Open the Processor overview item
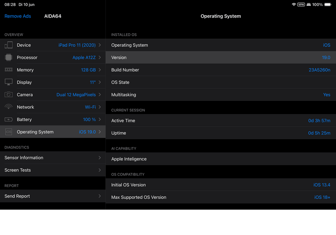Viewport: 336px width, 235px height. [53, 58]
